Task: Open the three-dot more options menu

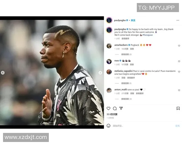Action: click(178, 20)
